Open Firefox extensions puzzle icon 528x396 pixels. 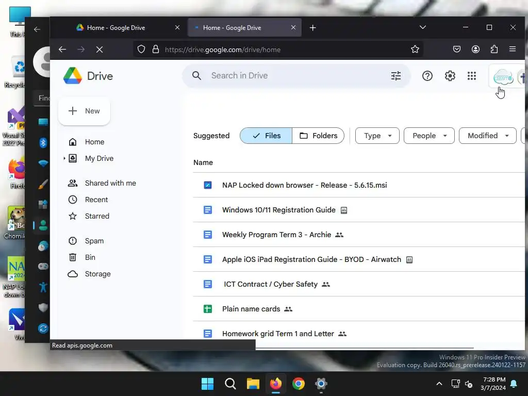point(494,49)
